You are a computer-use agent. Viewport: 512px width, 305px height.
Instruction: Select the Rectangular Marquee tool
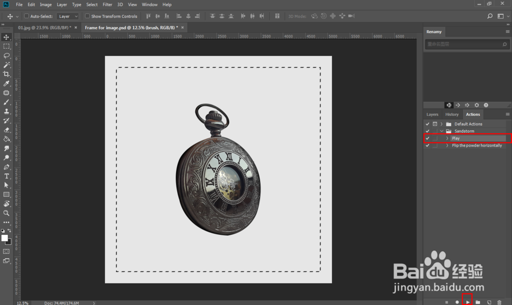click(6, 47)
